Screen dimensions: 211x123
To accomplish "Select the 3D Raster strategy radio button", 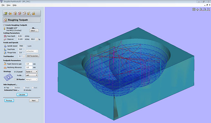I will coord(15,80).
